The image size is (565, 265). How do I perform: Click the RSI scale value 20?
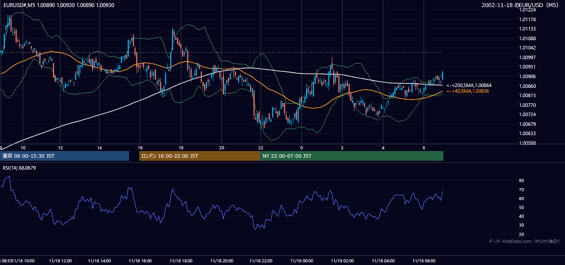pos(521,234)
